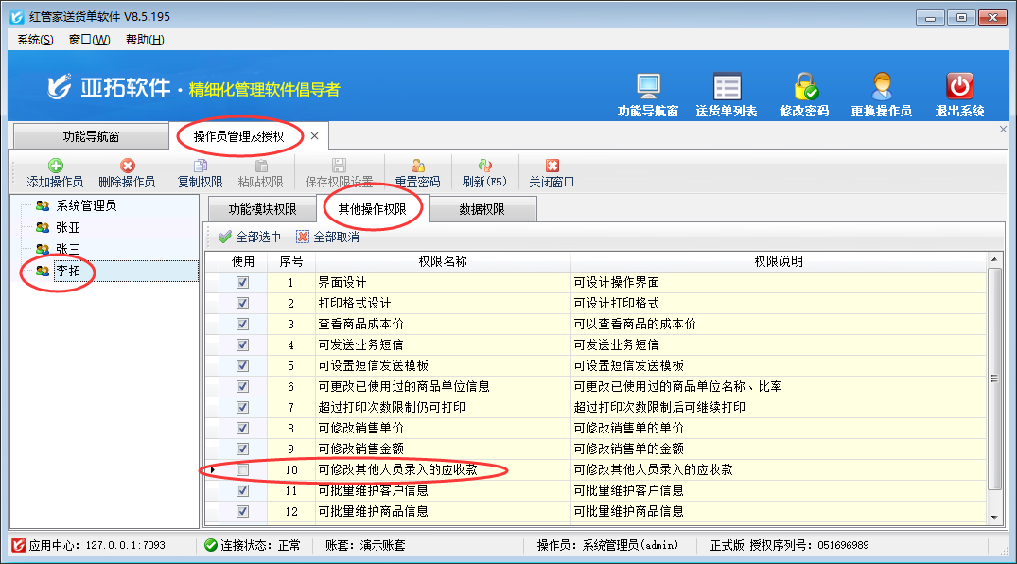
Task: Uncheck 界面设计 permission checkbox
Action: tap(243, 282)
